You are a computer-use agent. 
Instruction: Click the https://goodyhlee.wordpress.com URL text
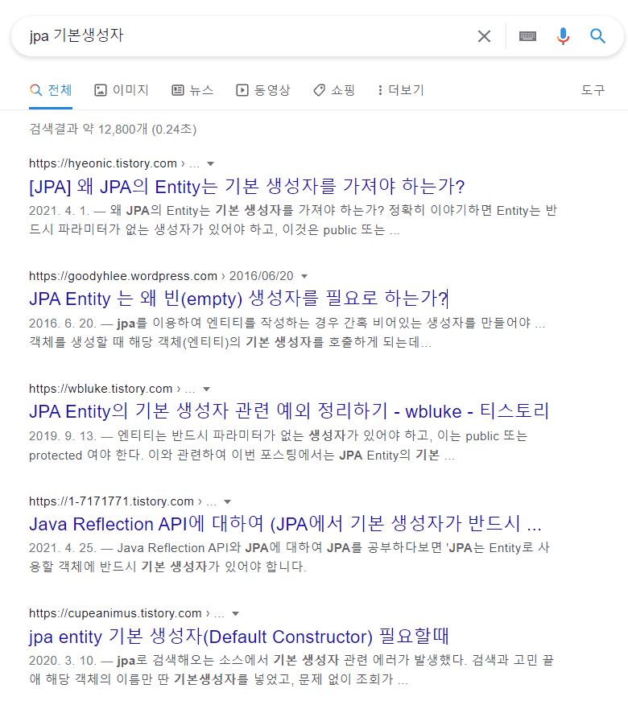point(123,275)
